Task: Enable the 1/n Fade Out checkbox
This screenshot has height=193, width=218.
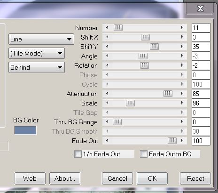Action: (x=78, y=154)
